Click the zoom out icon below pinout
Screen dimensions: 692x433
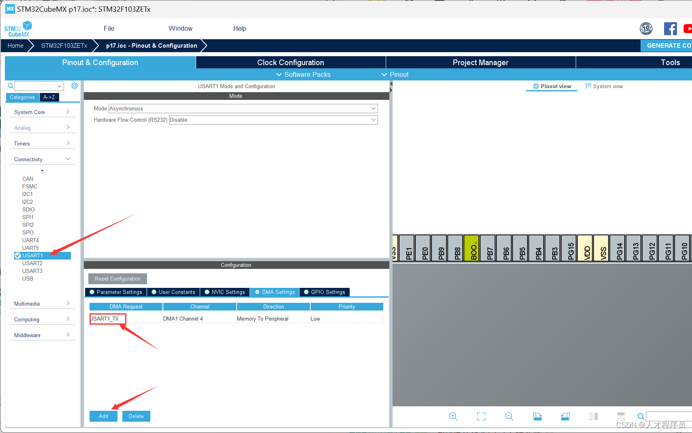pyautogui.click(x=509, y=416)
